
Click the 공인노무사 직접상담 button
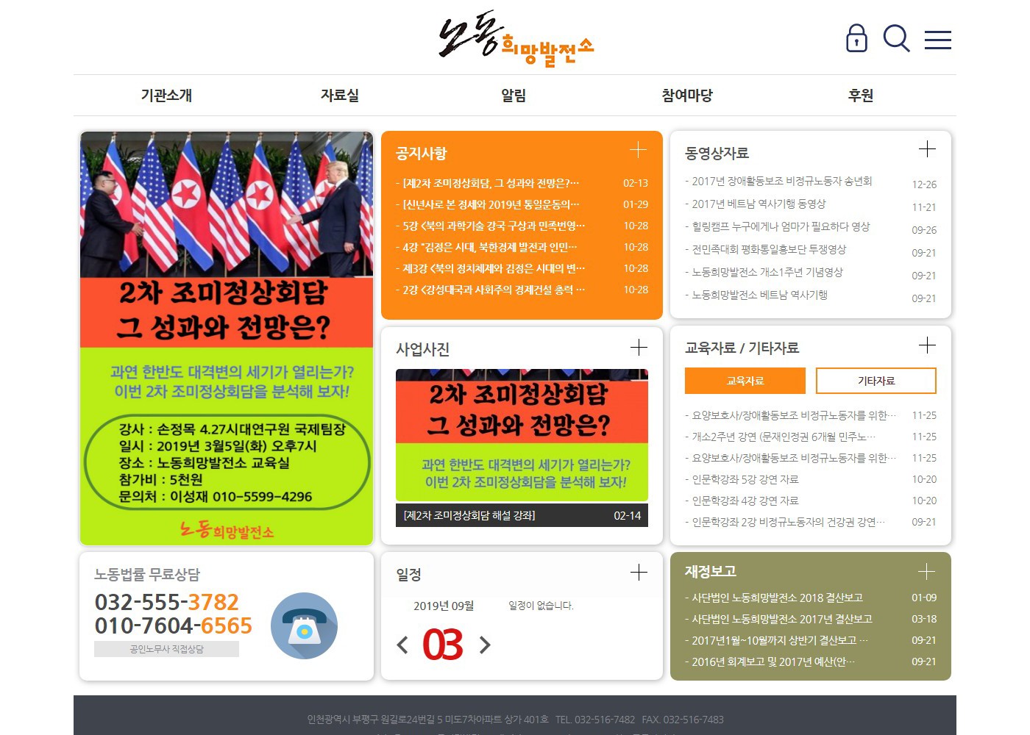click(x=166, y=649)
